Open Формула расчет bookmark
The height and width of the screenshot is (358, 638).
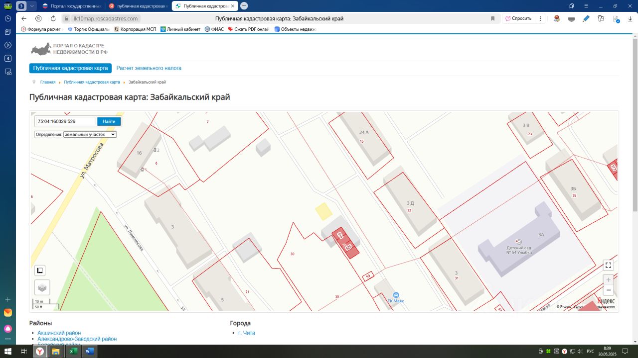click(x=42, y=29)
